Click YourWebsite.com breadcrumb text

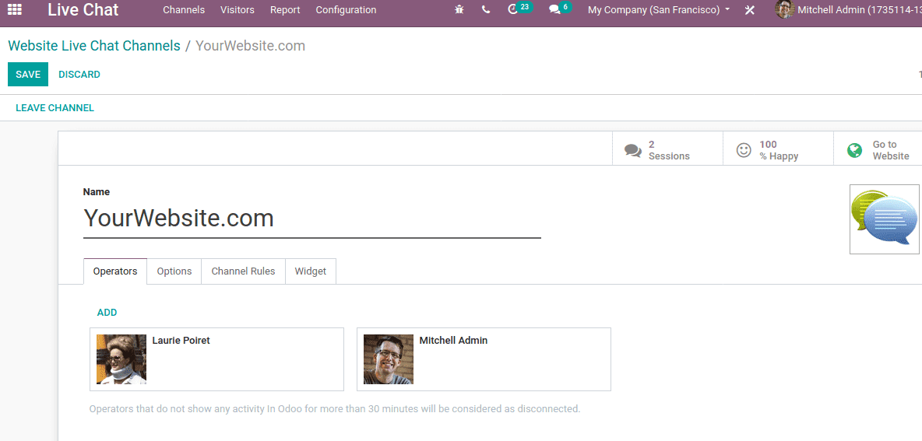tap(251, 46)
